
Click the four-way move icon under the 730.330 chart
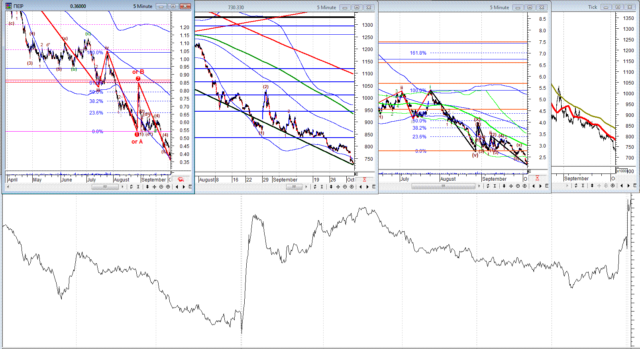click(338, 187)
